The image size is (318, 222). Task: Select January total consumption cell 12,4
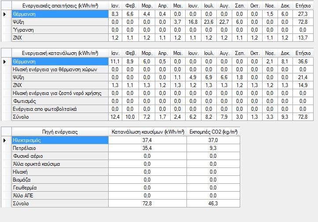tap(115, 117)
